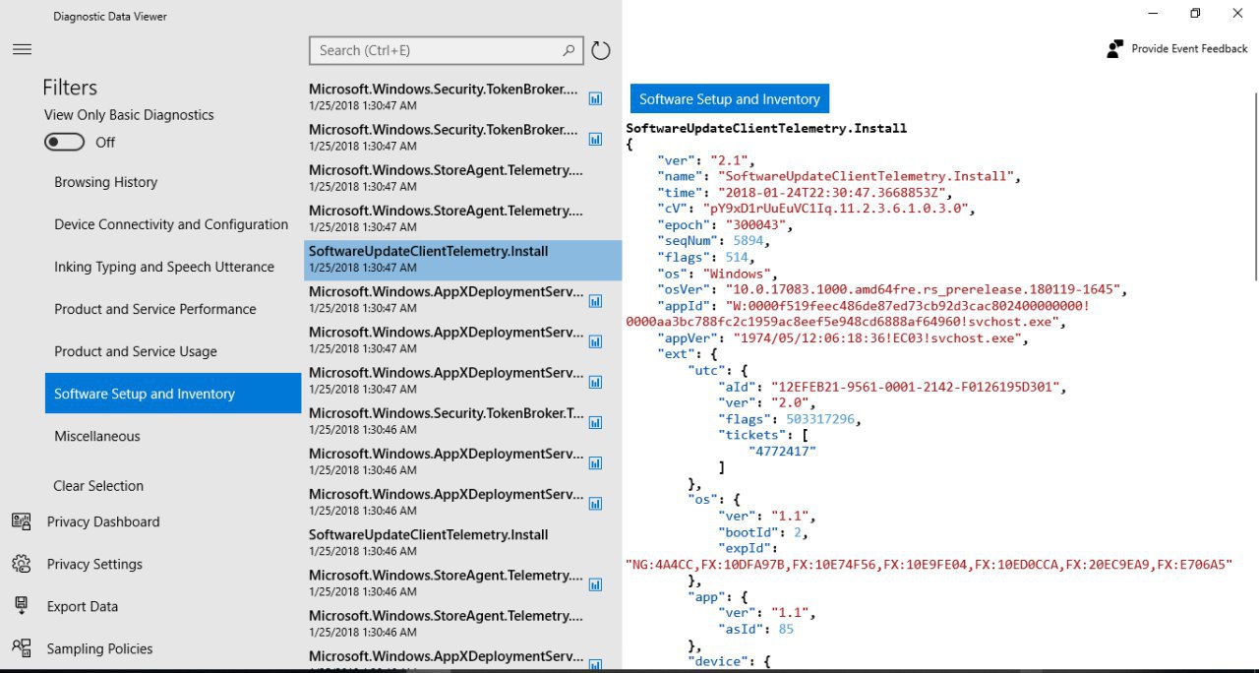The height and width of the screenshot is (673, 1259).
Task: Click the "bootId": 2 line
Action: pyautogui.click(x=764, y=531)
